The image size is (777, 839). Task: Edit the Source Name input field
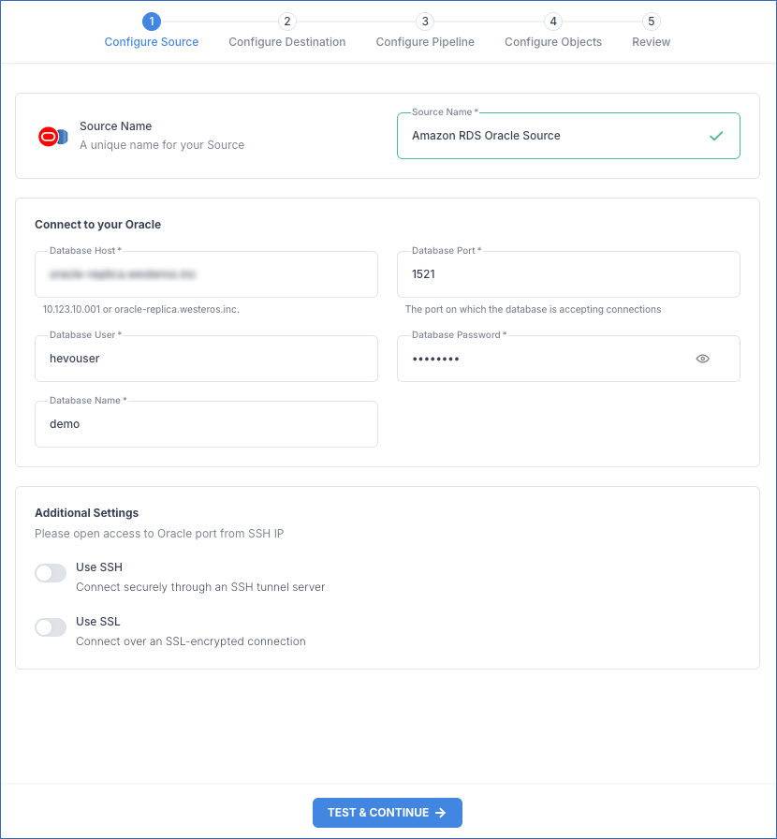coord(568,136)
